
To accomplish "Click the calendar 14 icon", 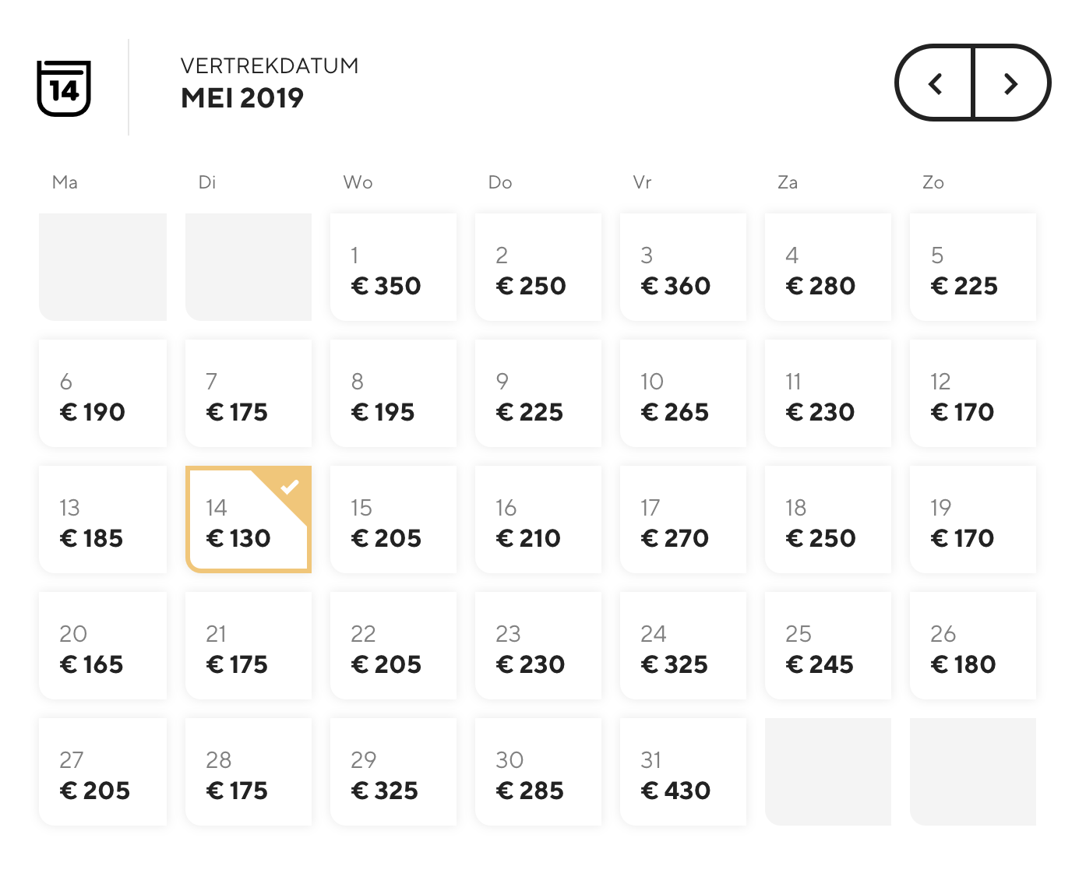I will tap(64, 88).
